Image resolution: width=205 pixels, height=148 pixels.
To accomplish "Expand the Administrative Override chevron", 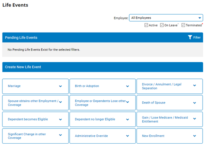I will click(x=128, y=136).
